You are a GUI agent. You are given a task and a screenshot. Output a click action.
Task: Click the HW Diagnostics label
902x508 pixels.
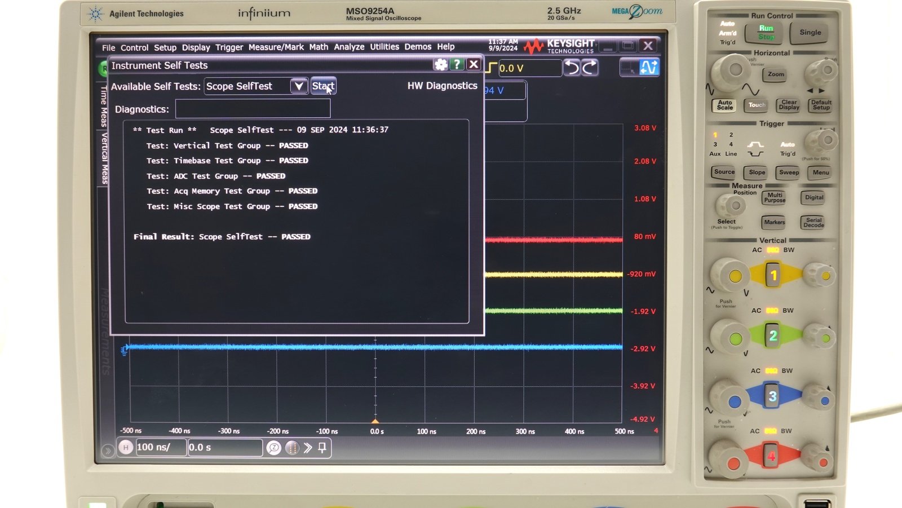(443, 86)
